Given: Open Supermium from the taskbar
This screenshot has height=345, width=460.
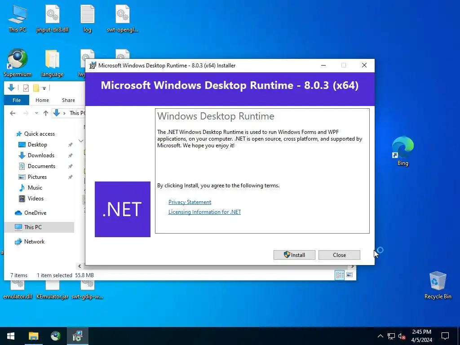Looking at the screenshot, I should coord(55,336).
